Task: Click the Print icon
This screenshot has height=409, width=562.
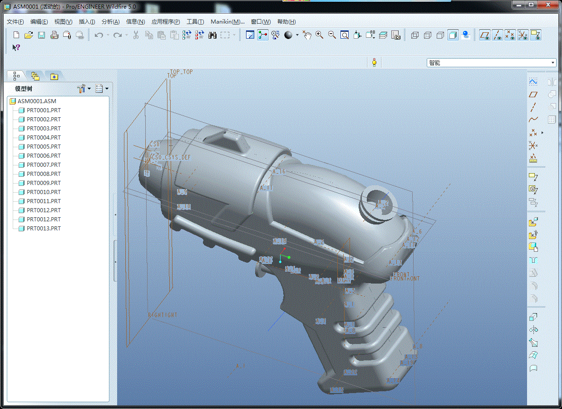Action: coord(54,35)
